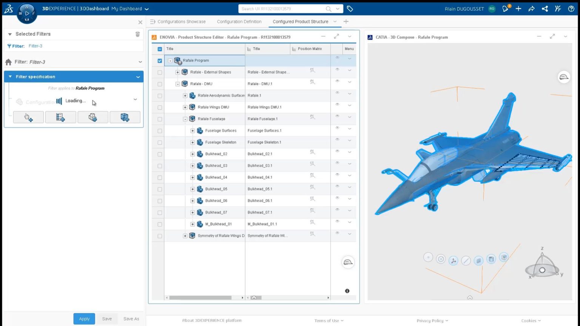Image resolution: width=580 pixels, height=326 pixels.
Task: Click the tree column horizontal scrollbar
Action: click(x=200, y=298)
